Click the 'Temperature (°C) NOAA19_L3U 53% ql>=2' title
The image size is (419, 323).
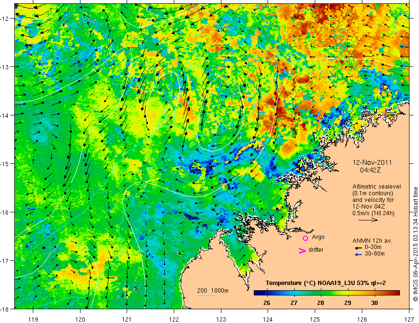click(326, 283)
